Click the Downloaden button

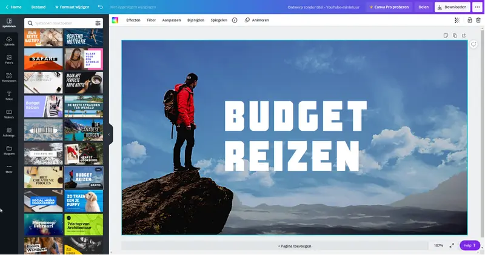point(452,7)
